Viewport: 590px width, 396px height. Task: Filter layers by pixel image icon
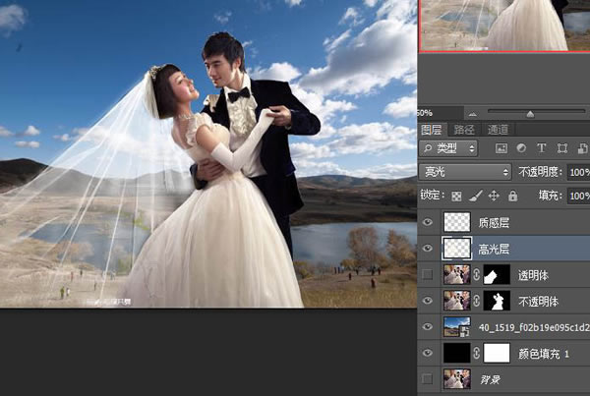501,148
